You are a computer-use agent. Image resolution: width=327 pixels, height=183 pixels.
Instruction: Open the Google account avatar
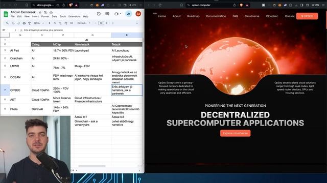(x=138, y=14)
